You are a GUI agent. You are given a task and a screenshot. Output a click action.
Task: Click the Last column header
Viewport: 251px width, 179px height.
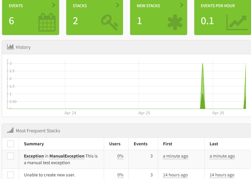click(x=214, y=144)
